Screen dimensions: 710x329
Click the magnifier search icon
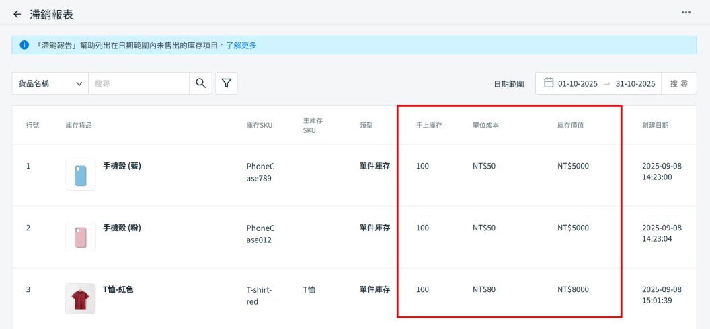200,83
